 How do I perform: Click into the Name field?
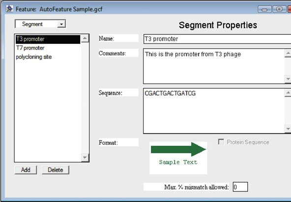click(x=217, y=39)
